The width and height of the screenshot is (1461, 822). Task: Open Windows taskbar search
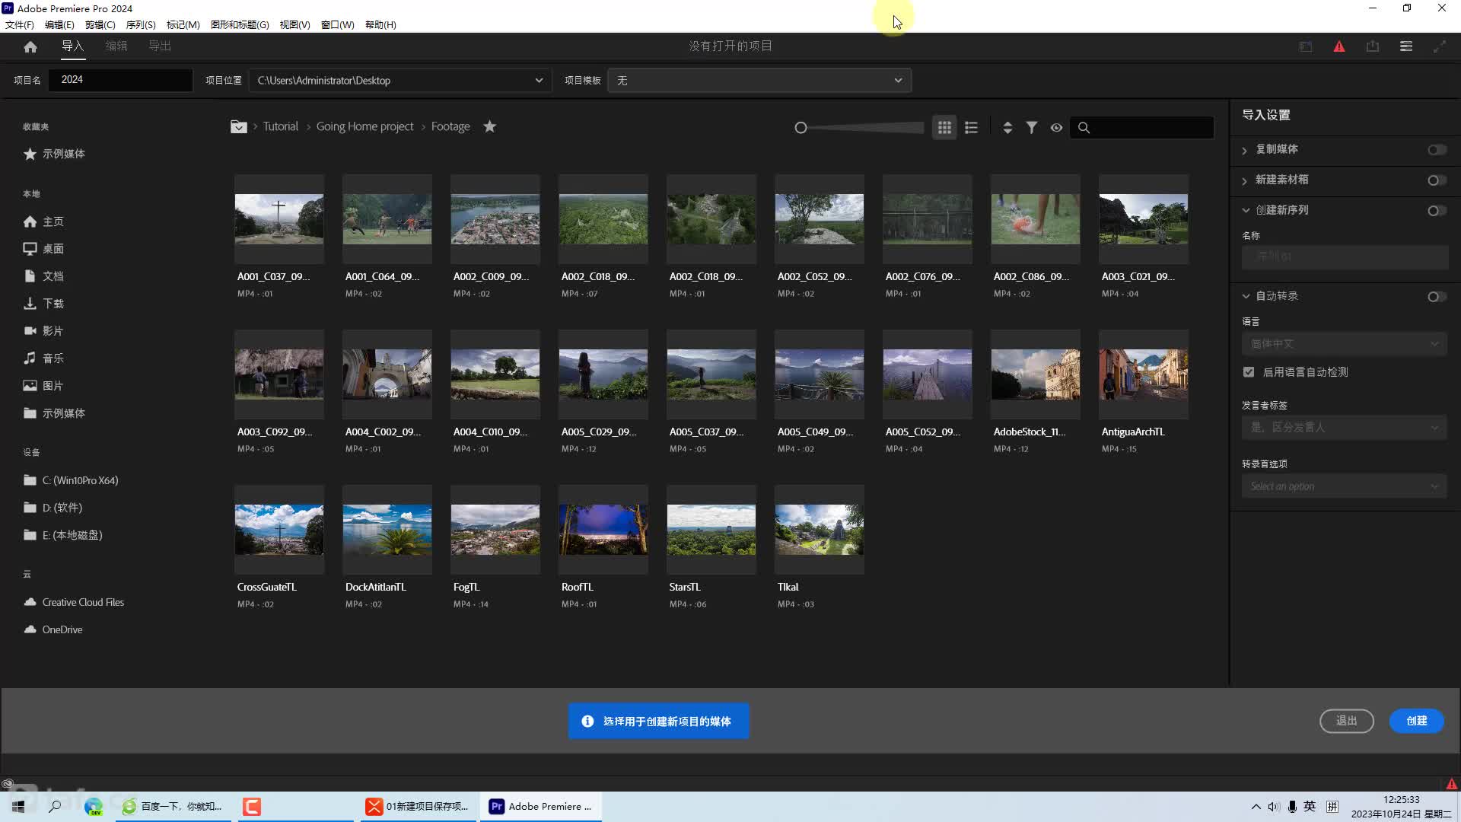(55, 807)
